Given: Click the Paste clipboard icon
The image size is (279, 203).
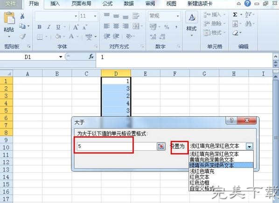Looking at the screenshot, I should coord(9,18).
